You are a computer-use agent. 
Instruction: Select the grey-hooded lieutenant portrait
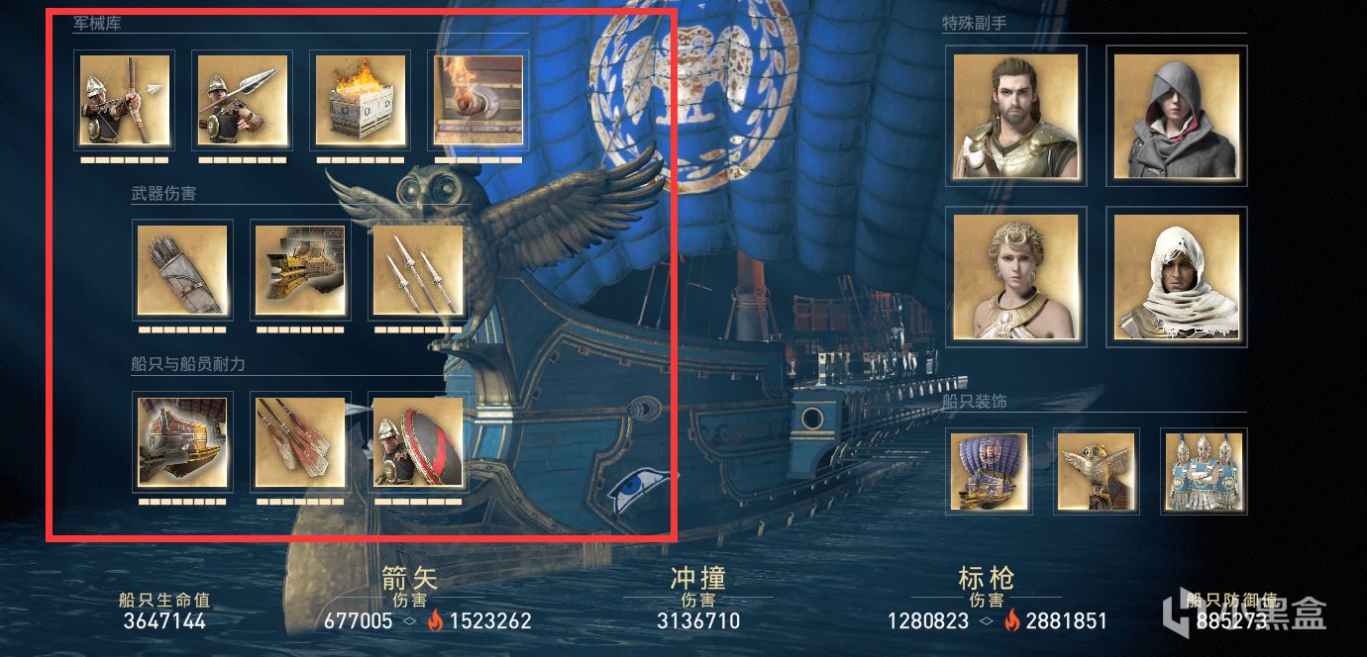1176,116
